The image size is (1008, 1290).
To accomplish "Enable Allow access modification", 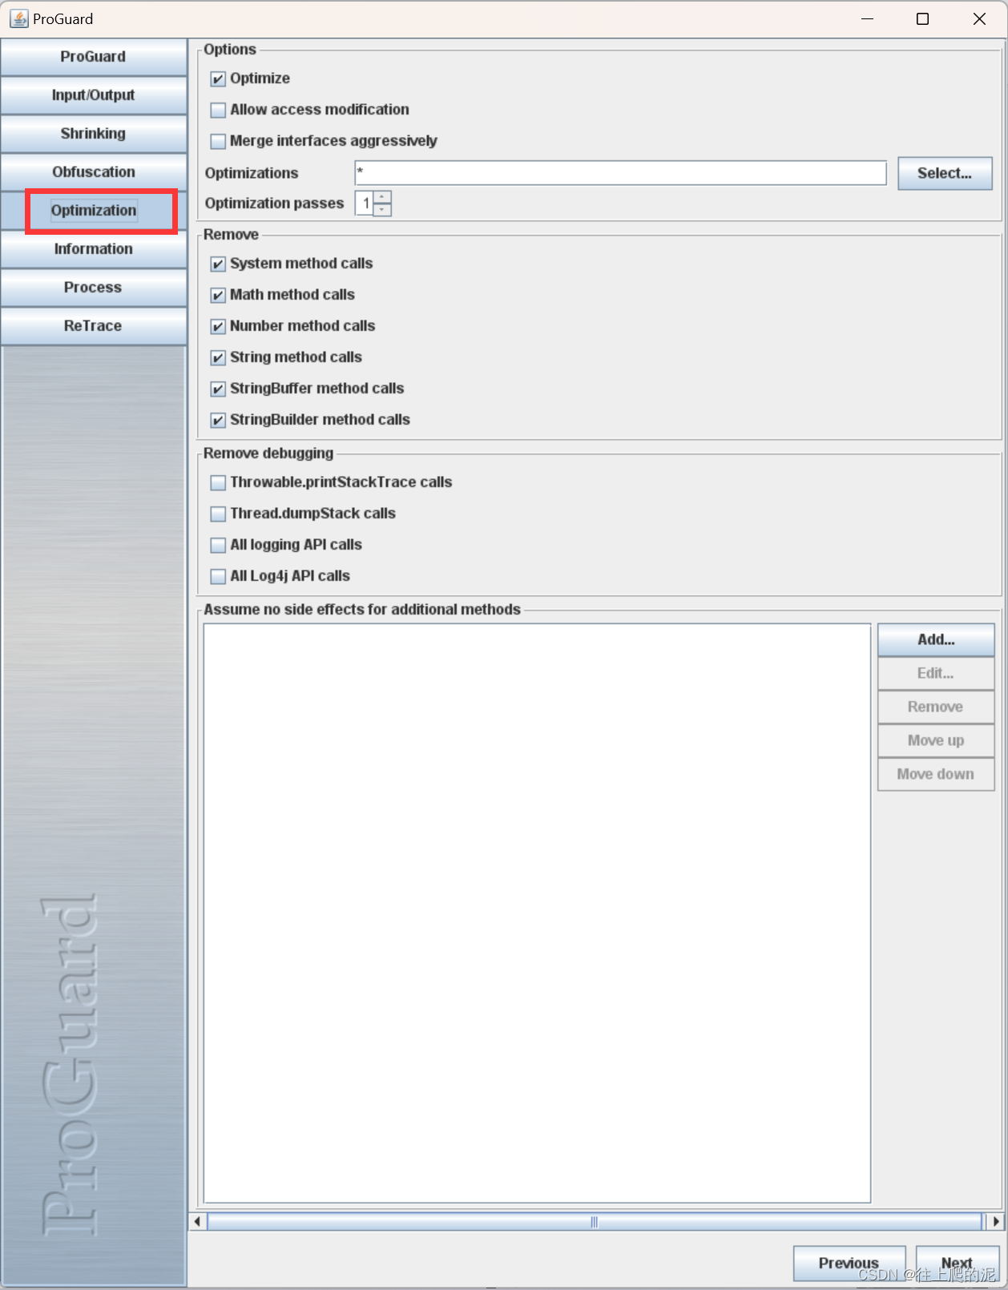I will point(218,110).
